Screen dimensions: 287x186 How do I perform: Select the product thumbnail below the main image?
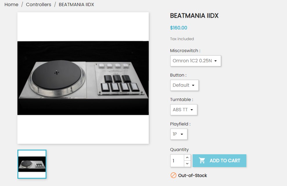point(32,164)
